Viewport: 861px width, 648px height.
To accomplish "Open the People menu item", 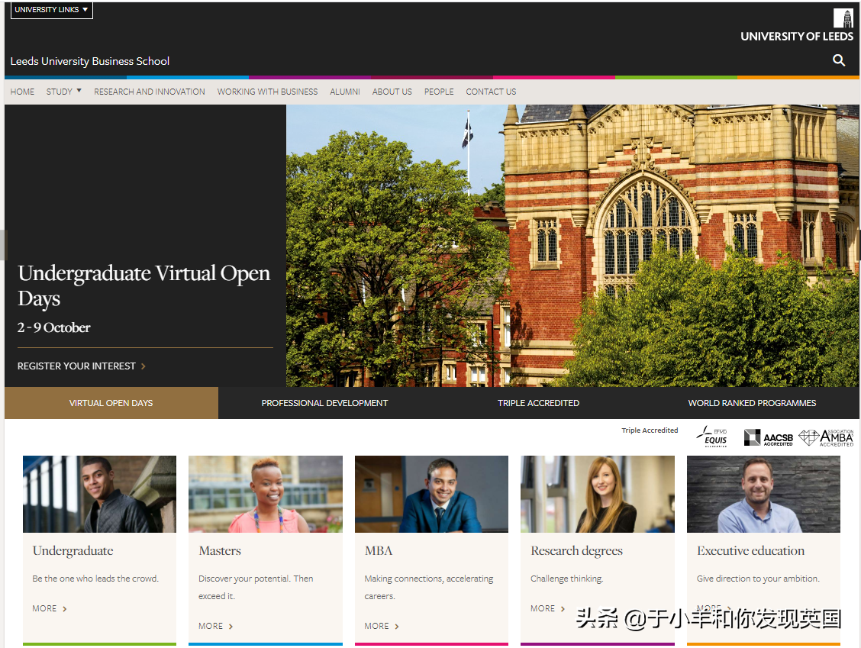I will (x=439, y=92).
